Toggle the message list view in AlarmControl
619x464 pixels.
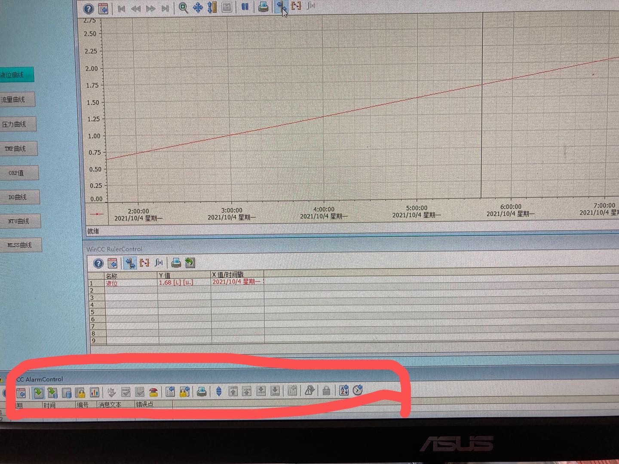(x=39, y=392)
